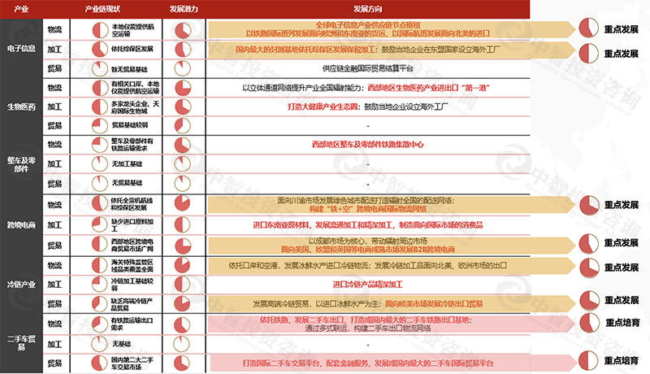Click pie left of 海关特殊监管区域品类覆盖全面
The width and height of the screenshot is (650, 374).
(x=99, y=265)
